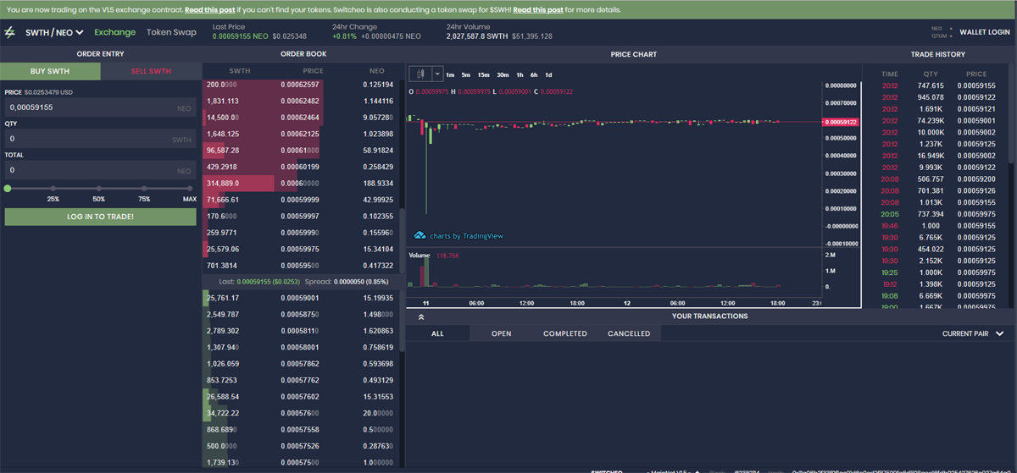
Task: Set amount slider to 75% marker
Action: (x=144, y=189)
